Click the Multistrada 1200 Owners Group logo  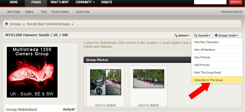click(x=32, y=72)
